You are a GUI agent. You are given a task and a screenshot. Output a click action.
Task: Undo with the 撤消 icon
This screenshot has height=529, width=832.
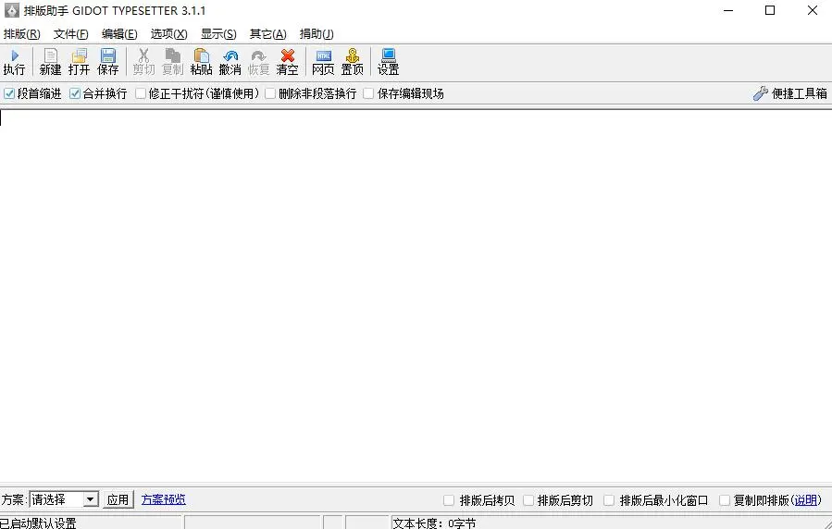pos(230,55)
